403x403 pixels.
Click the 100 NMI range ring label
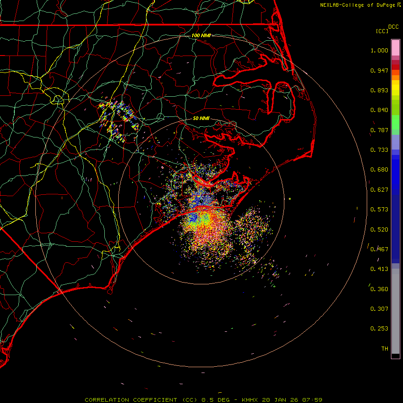pyautogui.click(x=201, y=35)
